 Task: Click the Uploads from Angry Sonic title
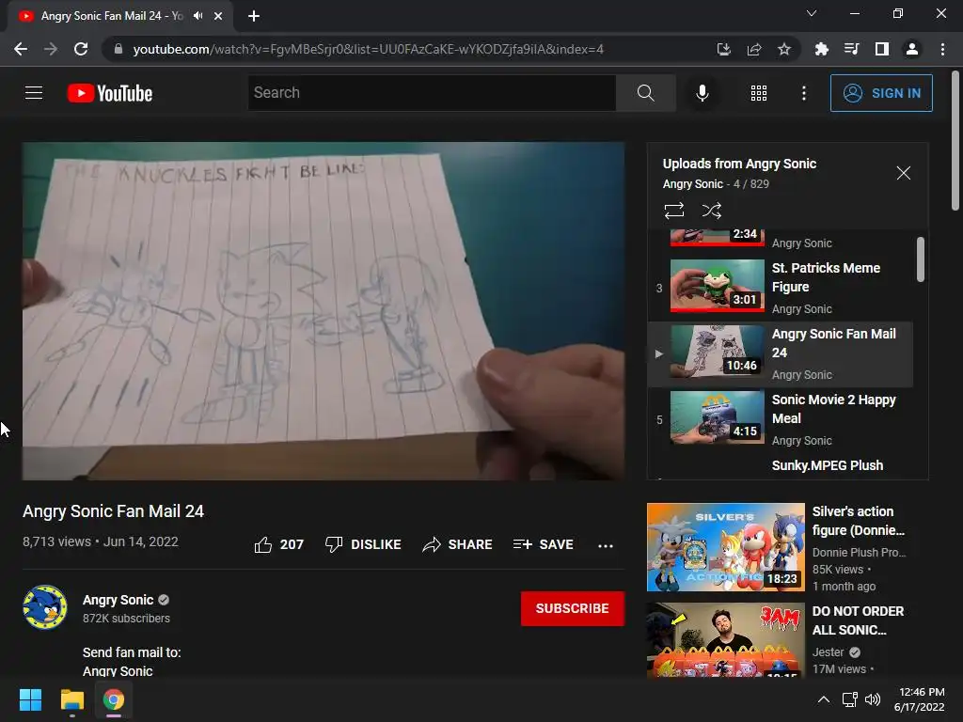tap(739, 164)
